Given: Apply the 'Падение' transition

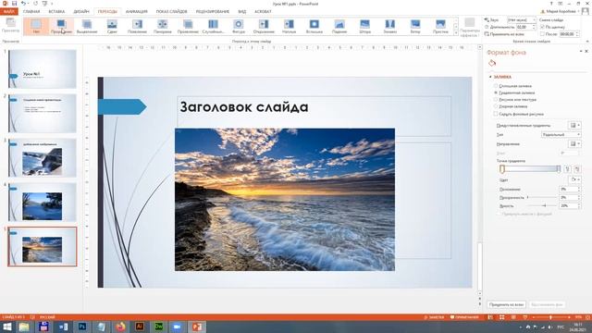Looking at the screenshot, I should pos(339,27).
